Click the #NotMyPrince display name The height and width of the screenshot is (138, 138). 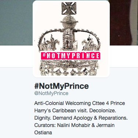(x=62, y=86)
